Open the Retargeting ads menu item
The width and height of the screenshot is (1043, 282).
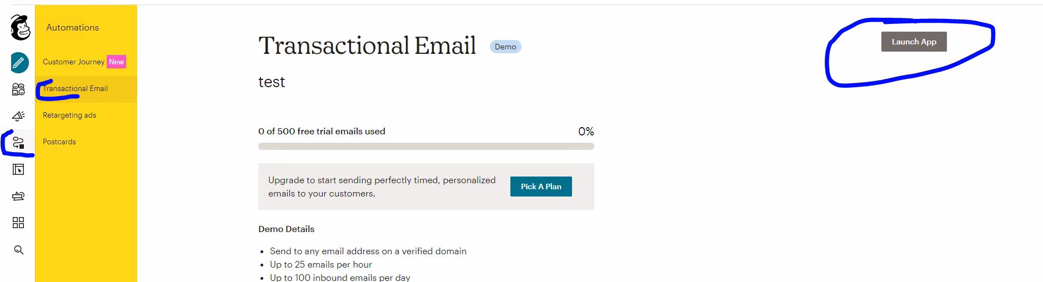[69, 115]
